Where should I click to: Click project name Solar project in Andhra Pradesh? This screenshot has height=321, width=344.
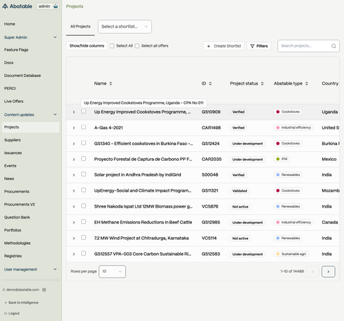tap(138, 175)
